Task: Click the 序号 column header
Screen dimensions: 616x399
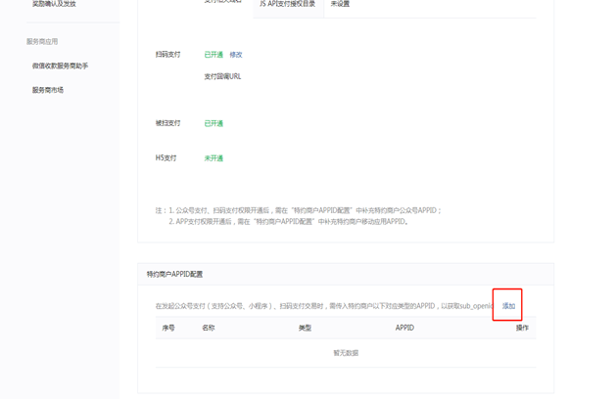Action: pyautogui.click(x=168, y=328)
